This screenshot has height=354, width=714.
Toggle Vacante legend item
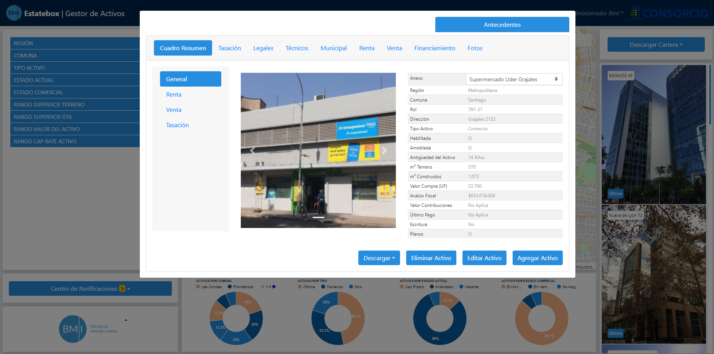click(469, 287)
